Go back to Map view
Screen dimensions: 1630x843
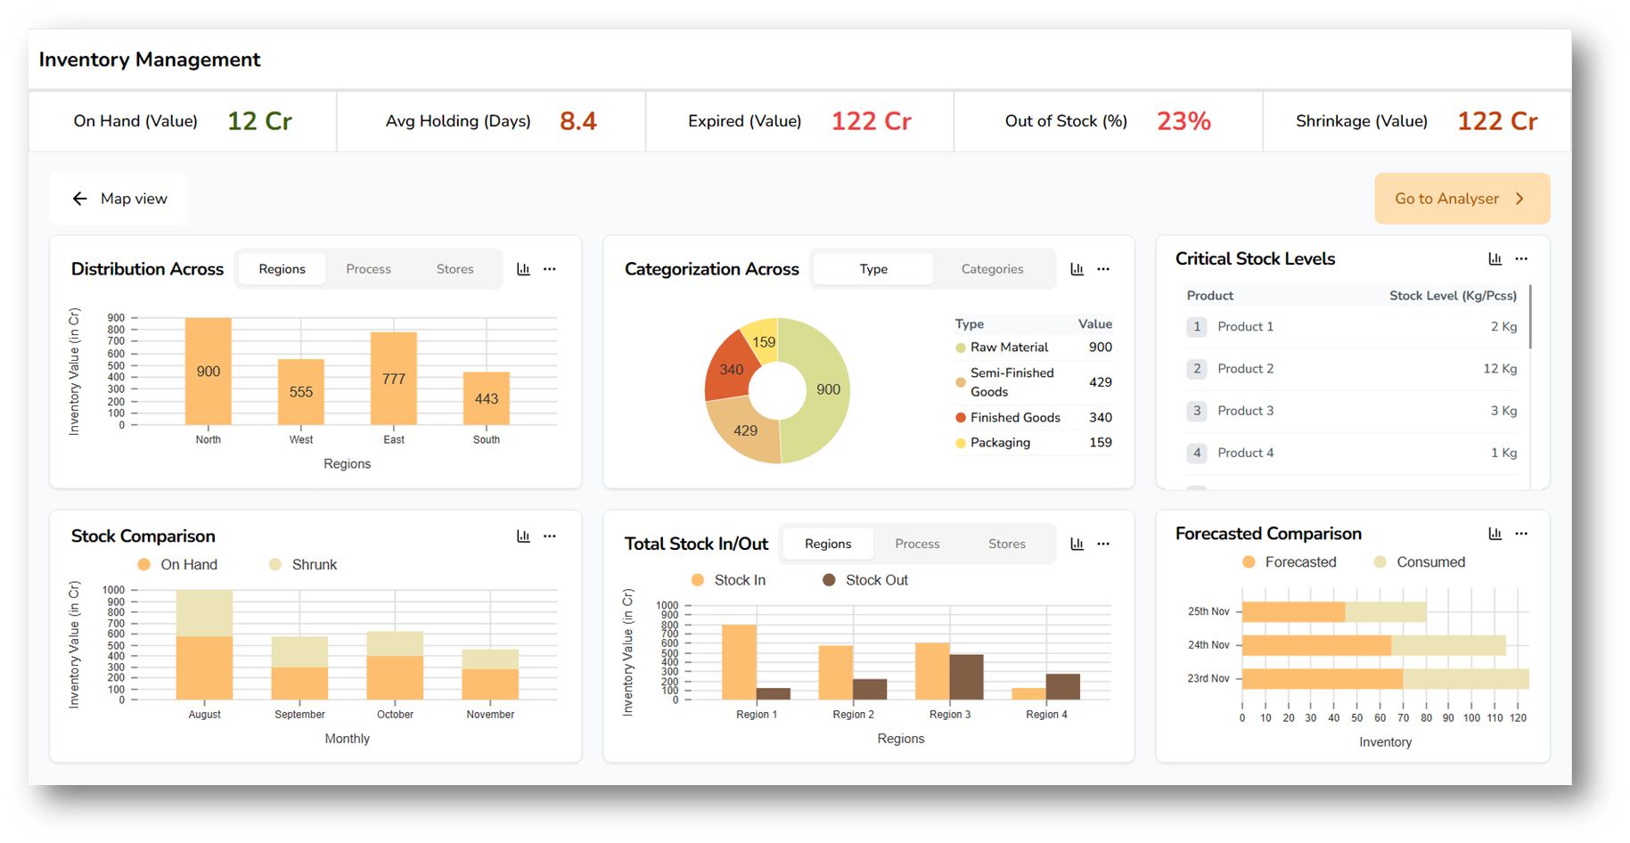pos(119,199)
